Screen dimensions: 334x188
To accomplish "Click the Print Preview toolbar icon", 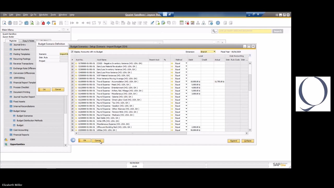I will tap(4, 23).
